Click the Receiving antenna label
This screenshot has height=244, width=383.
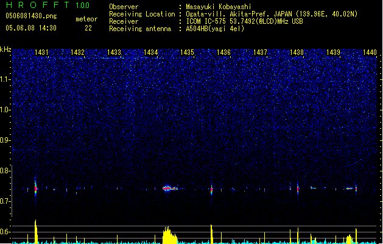[x=140, y=29]
